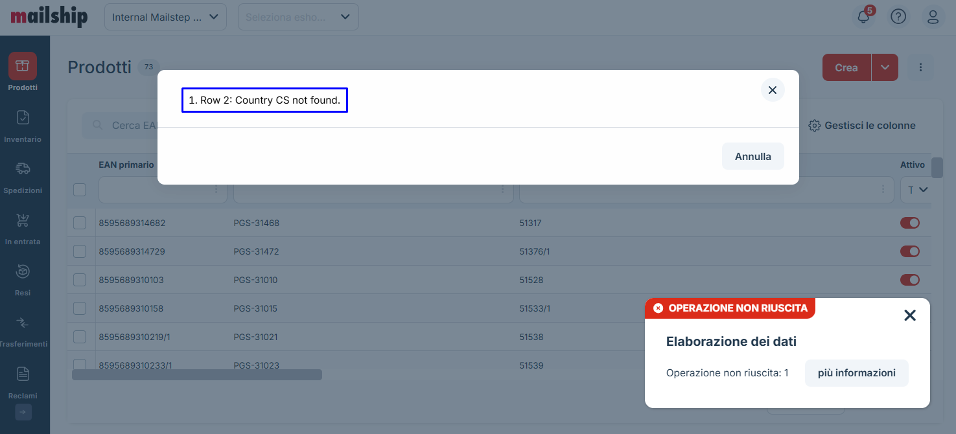Expand the arrow next to Crea

point(885,67)
